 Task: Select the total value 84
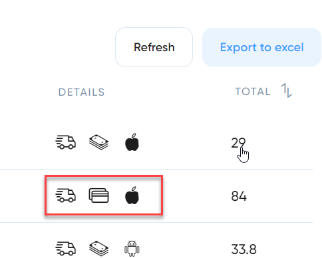(239, 196)
